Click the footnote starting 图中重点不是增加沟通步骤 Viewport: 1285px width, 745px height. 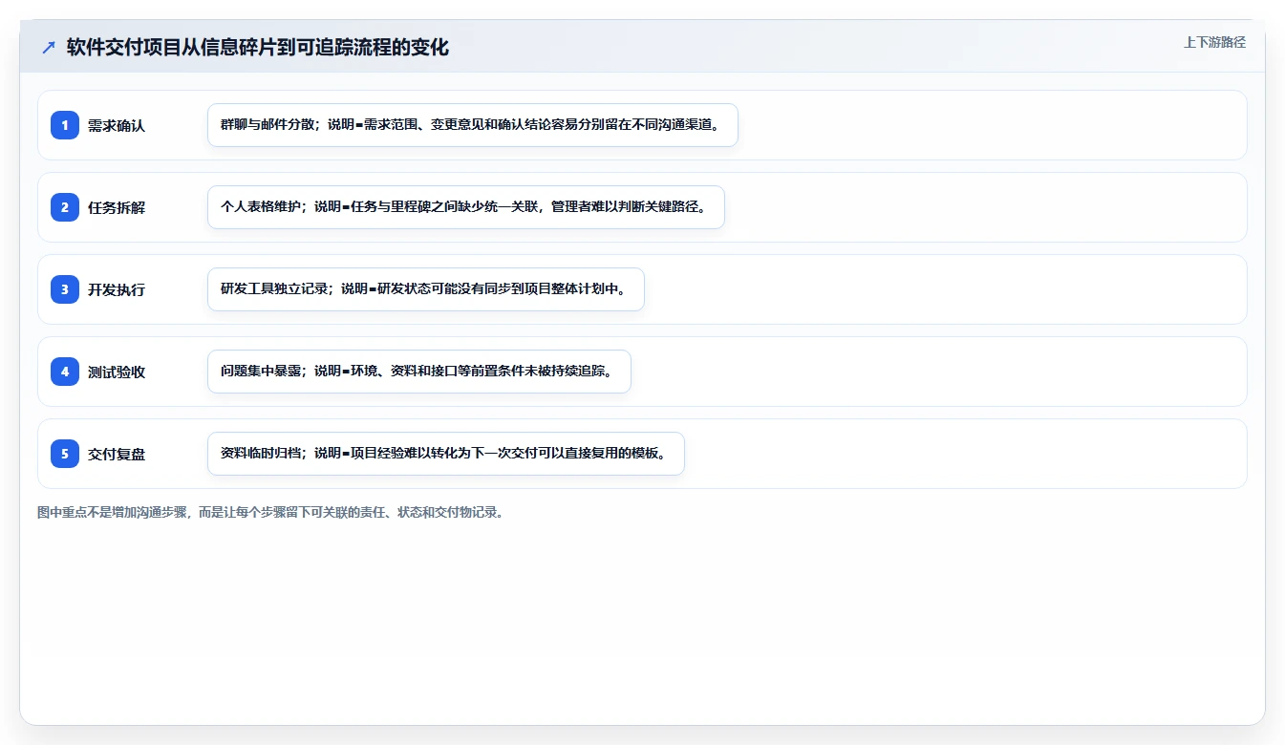click(x=270, y=513)
